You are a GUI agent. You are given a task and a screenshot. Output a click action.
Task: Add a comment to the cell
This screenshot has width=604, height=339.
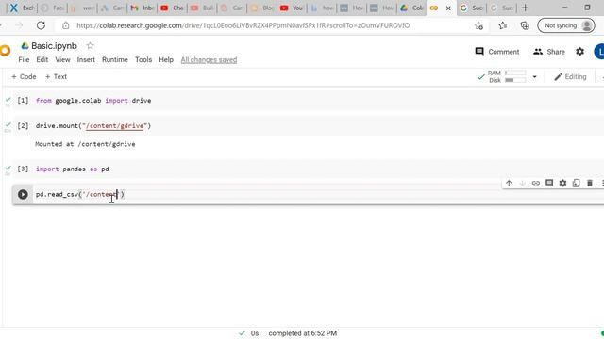tap(549, 184)
